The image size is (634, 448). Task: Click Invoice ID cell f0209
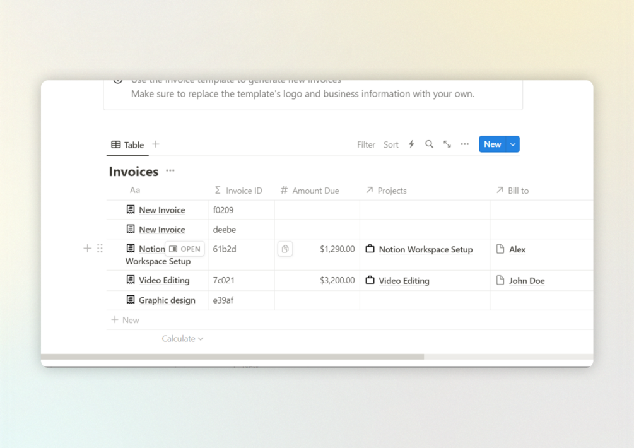click(242, 210)
